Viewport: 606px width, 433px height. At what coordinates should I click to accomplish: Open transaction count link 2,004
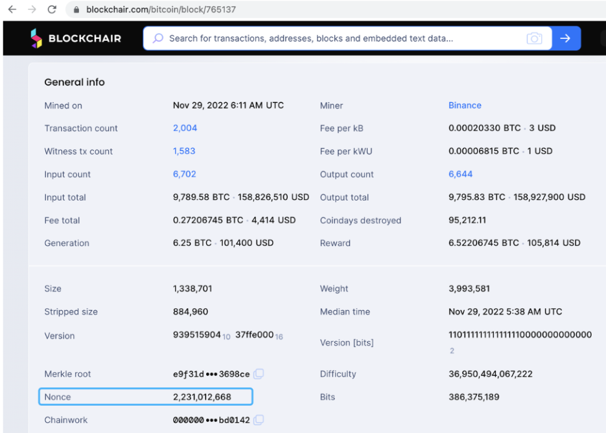point(185,128)
